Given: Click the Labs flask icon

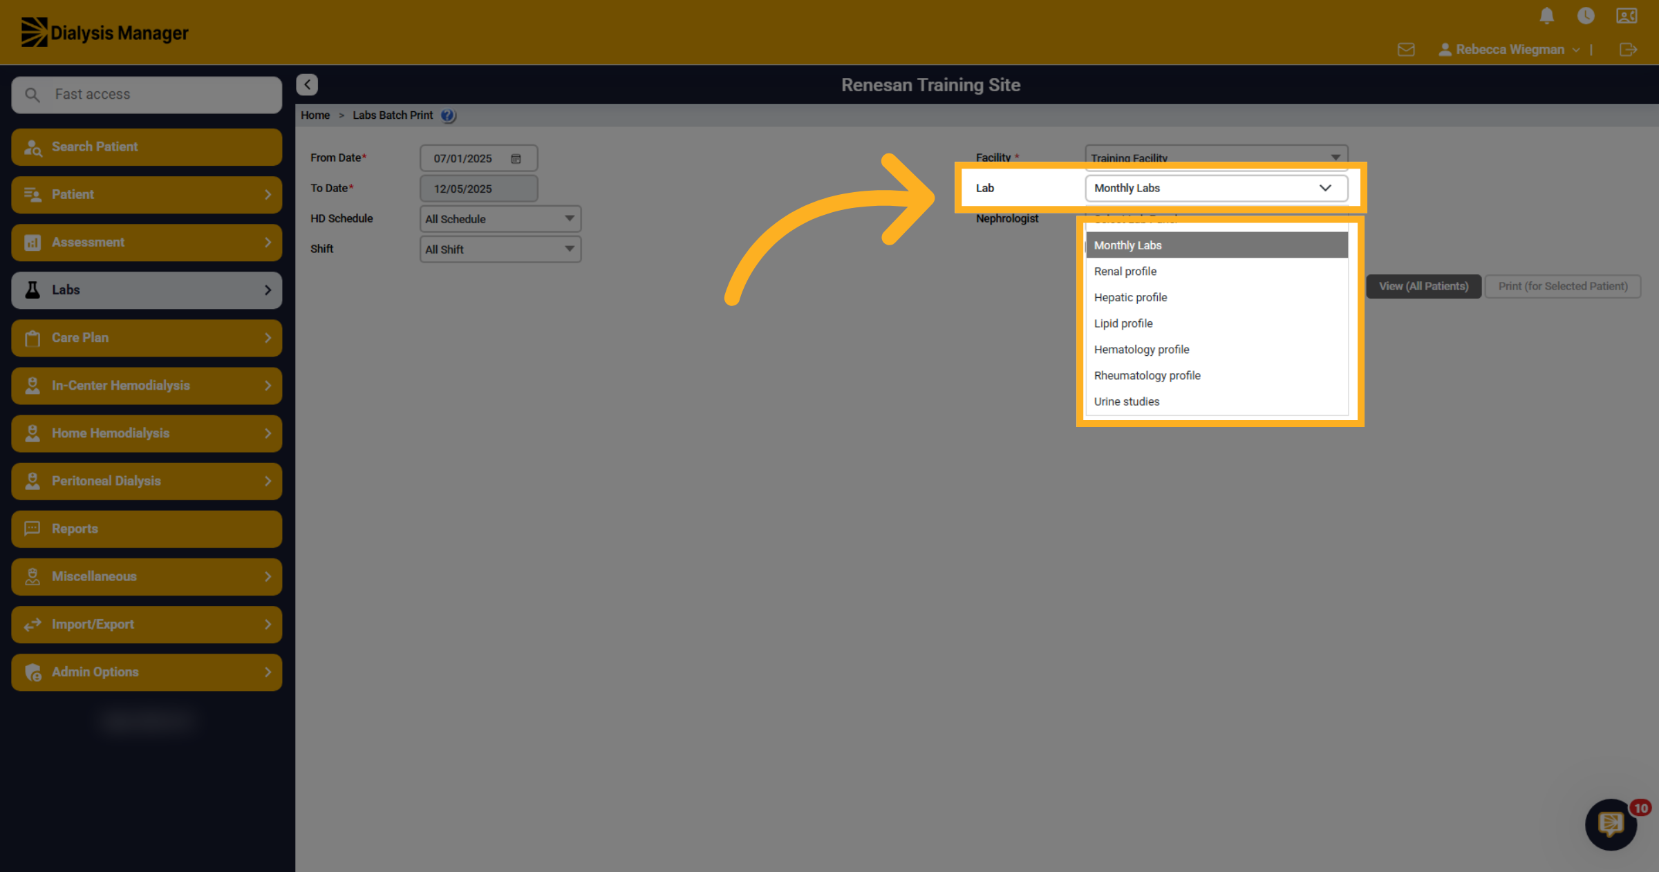Looking at the screenshot, I should point(32,290).
